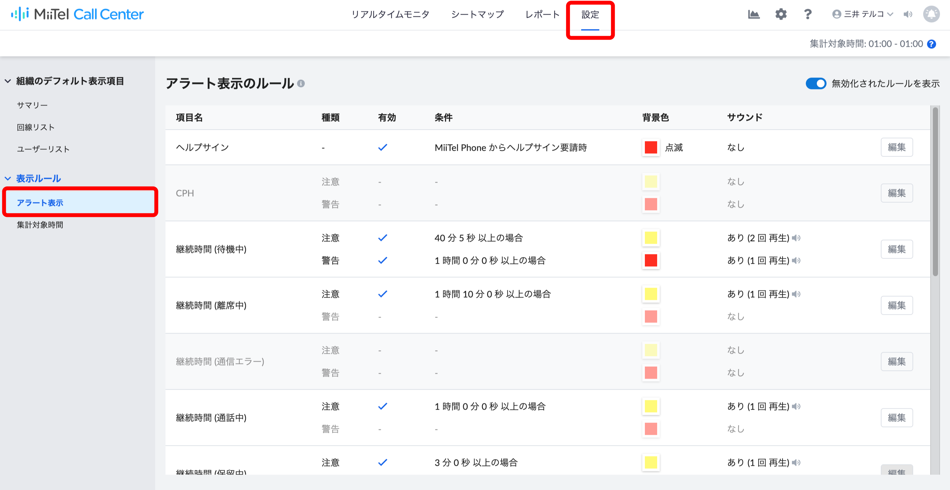Switch to シートマップ tab
The image size is (950, 490).
(477, 15)
